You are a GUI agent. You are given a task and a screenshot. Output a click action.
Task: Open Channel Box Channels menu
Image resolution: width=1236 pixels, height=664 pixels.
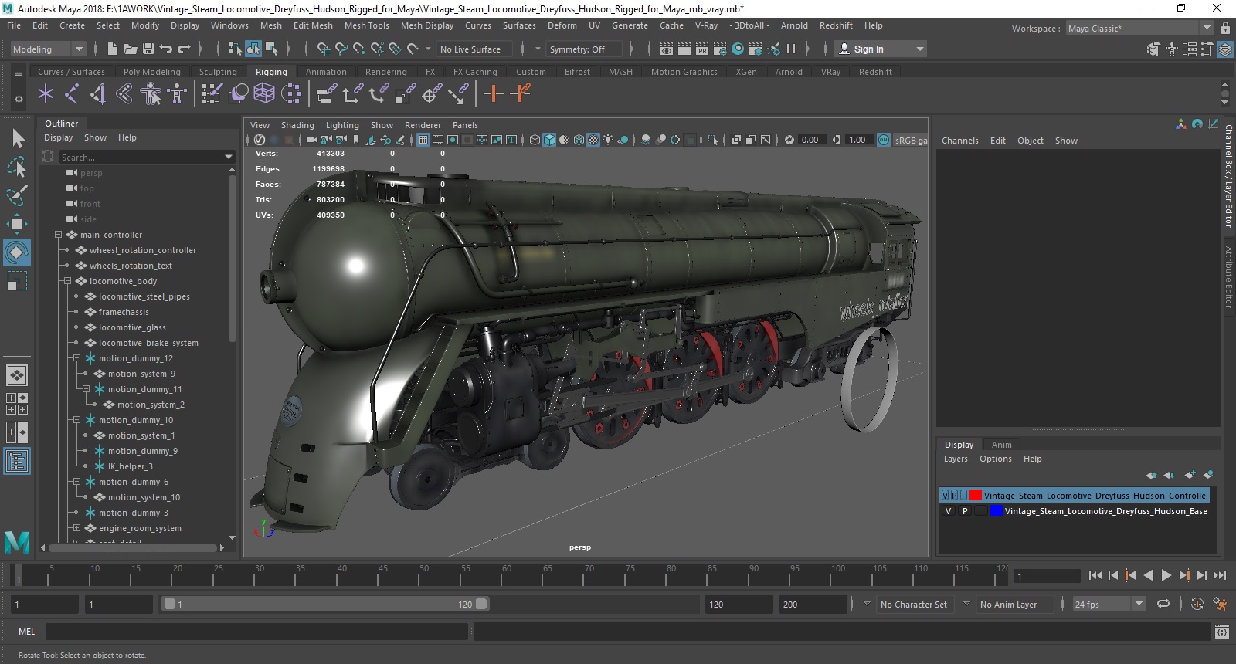point(959,141)
